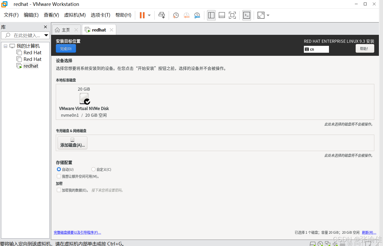Click the sound card status icon
Screen dimensions: 383x246
pyautogui.click(x=335, y=244)
